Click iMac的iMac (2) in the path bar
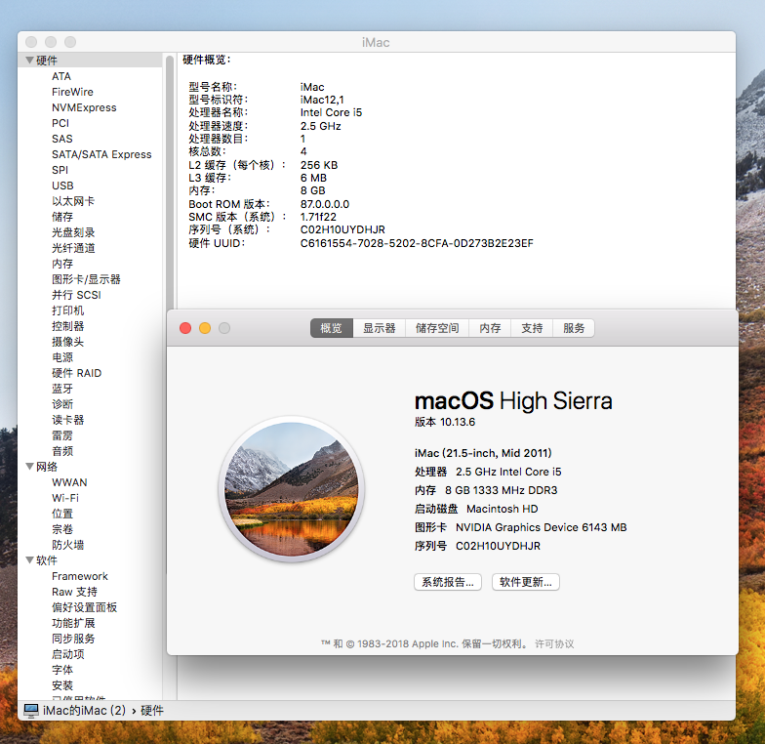This screenshot has width=765, height=744. pyautogui.click(x=84, y=711)
